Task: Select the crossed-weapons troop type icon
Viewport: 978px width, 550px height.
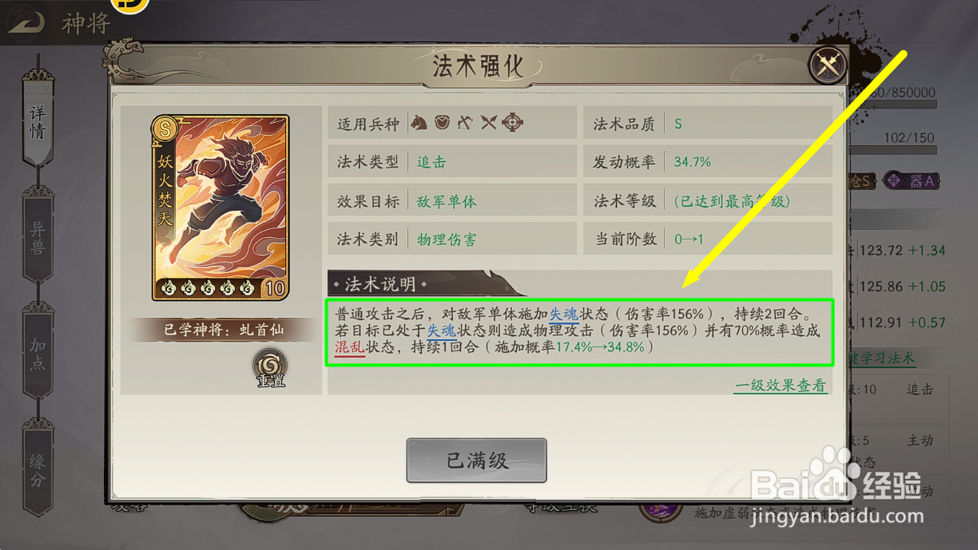Action: click(489, 123)
